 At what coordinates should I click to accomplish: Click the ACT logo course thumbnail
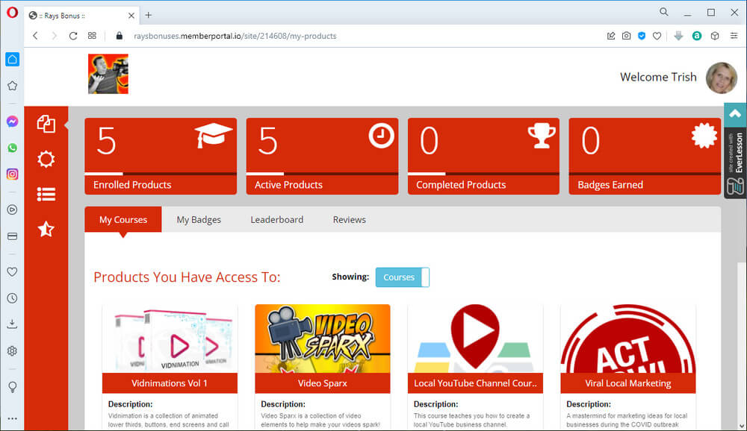(628, 339)
